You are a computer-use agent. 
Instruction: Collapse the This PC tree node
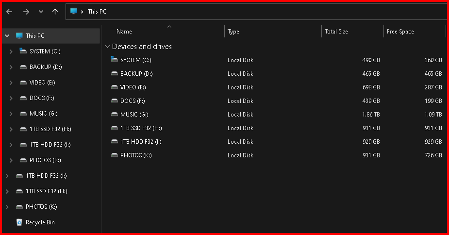click(x=7, y=35)
